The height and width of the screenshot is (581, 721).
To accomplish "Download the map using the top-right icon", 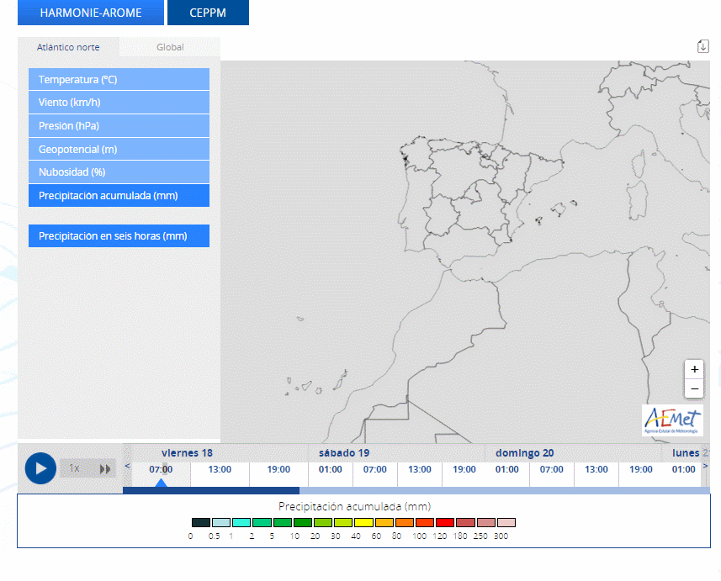I will point(703,46).
